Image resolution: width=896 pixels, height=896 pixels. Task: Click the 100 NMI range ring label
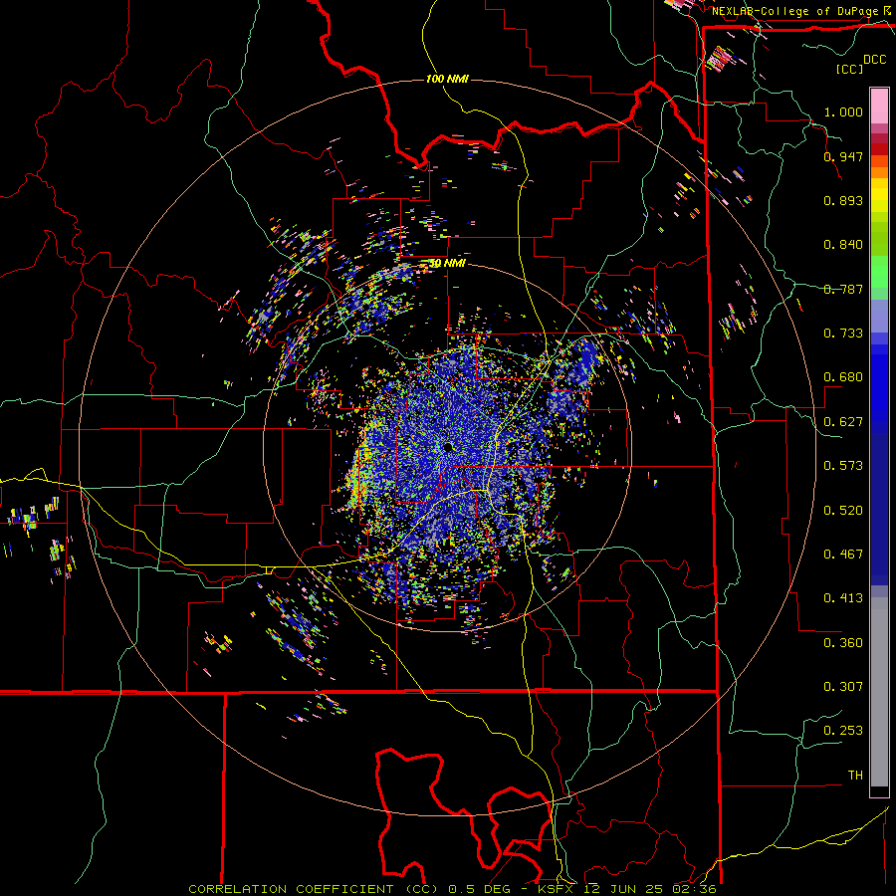tap(447, 79)
